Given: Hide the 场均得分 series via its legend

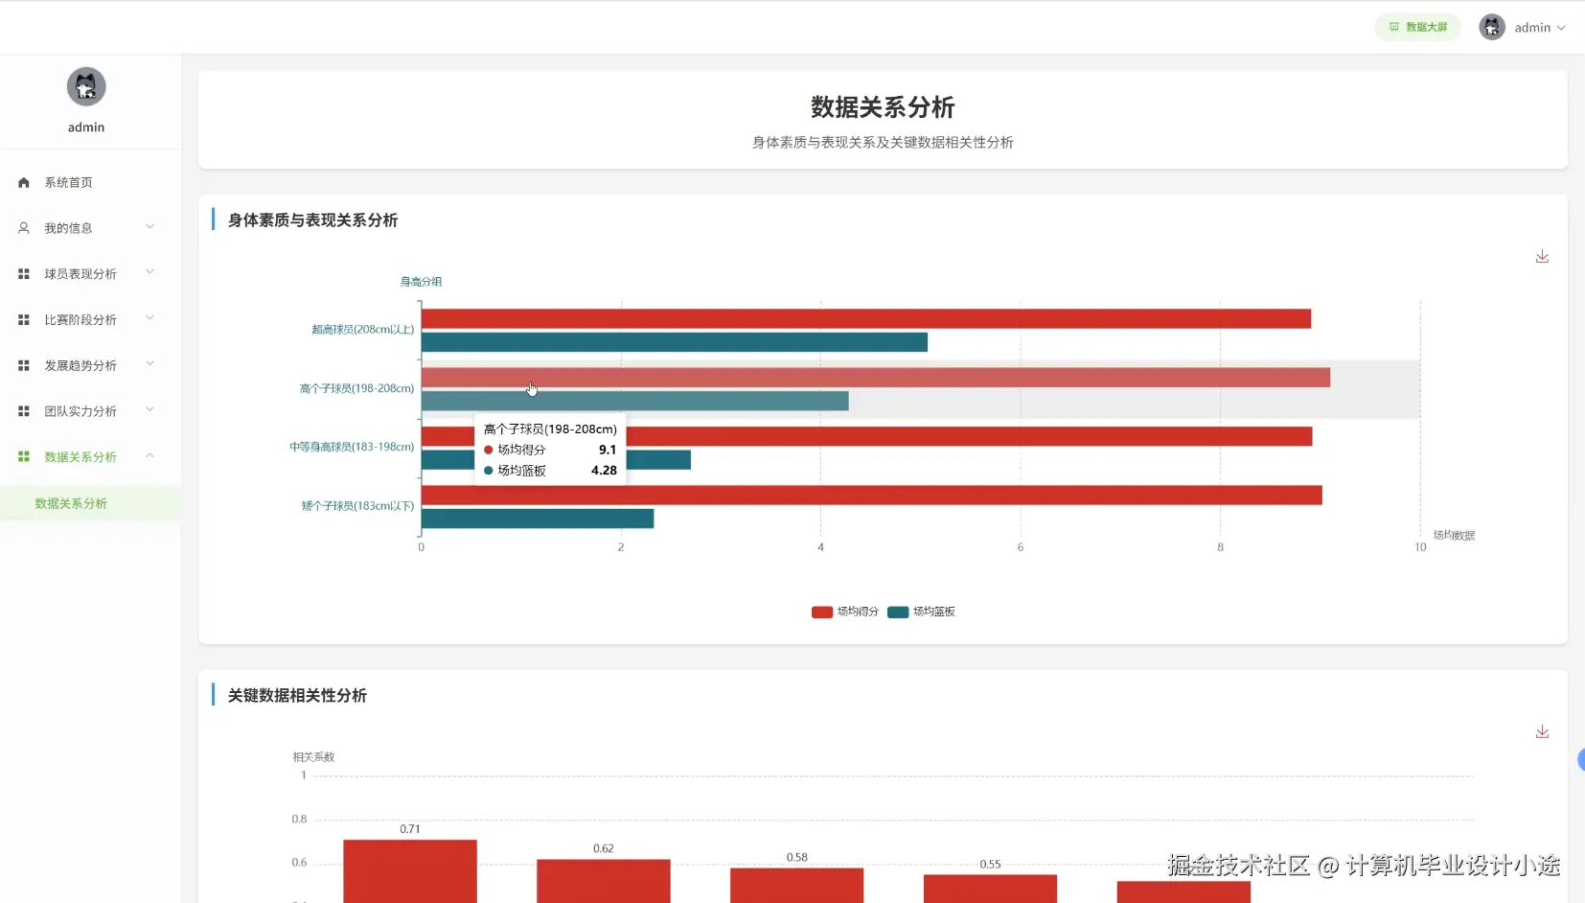Looking at the screenshot, I should point(844,612).
